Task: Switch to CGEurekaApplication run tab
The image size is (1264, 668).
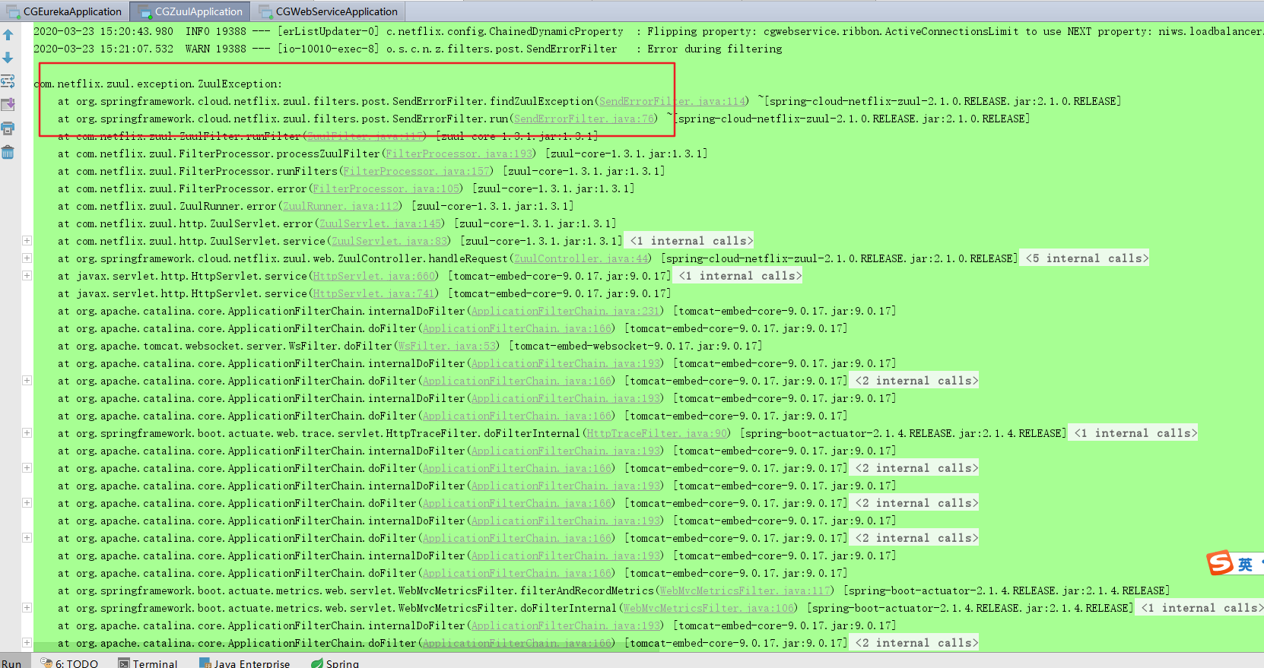Action: (65, 11)
